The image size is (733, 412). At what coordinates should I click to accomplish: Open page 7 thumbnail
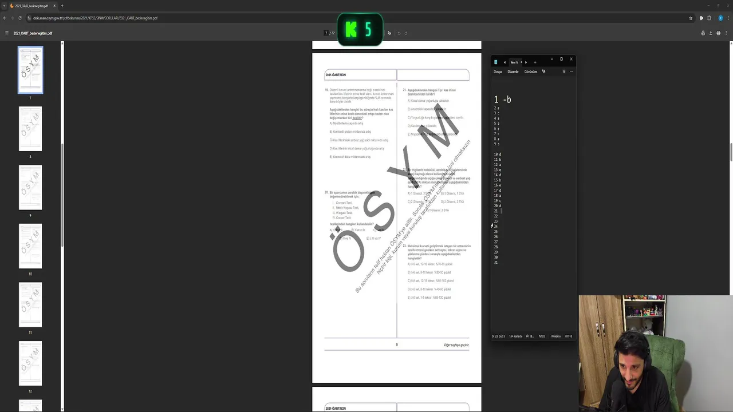30,70
